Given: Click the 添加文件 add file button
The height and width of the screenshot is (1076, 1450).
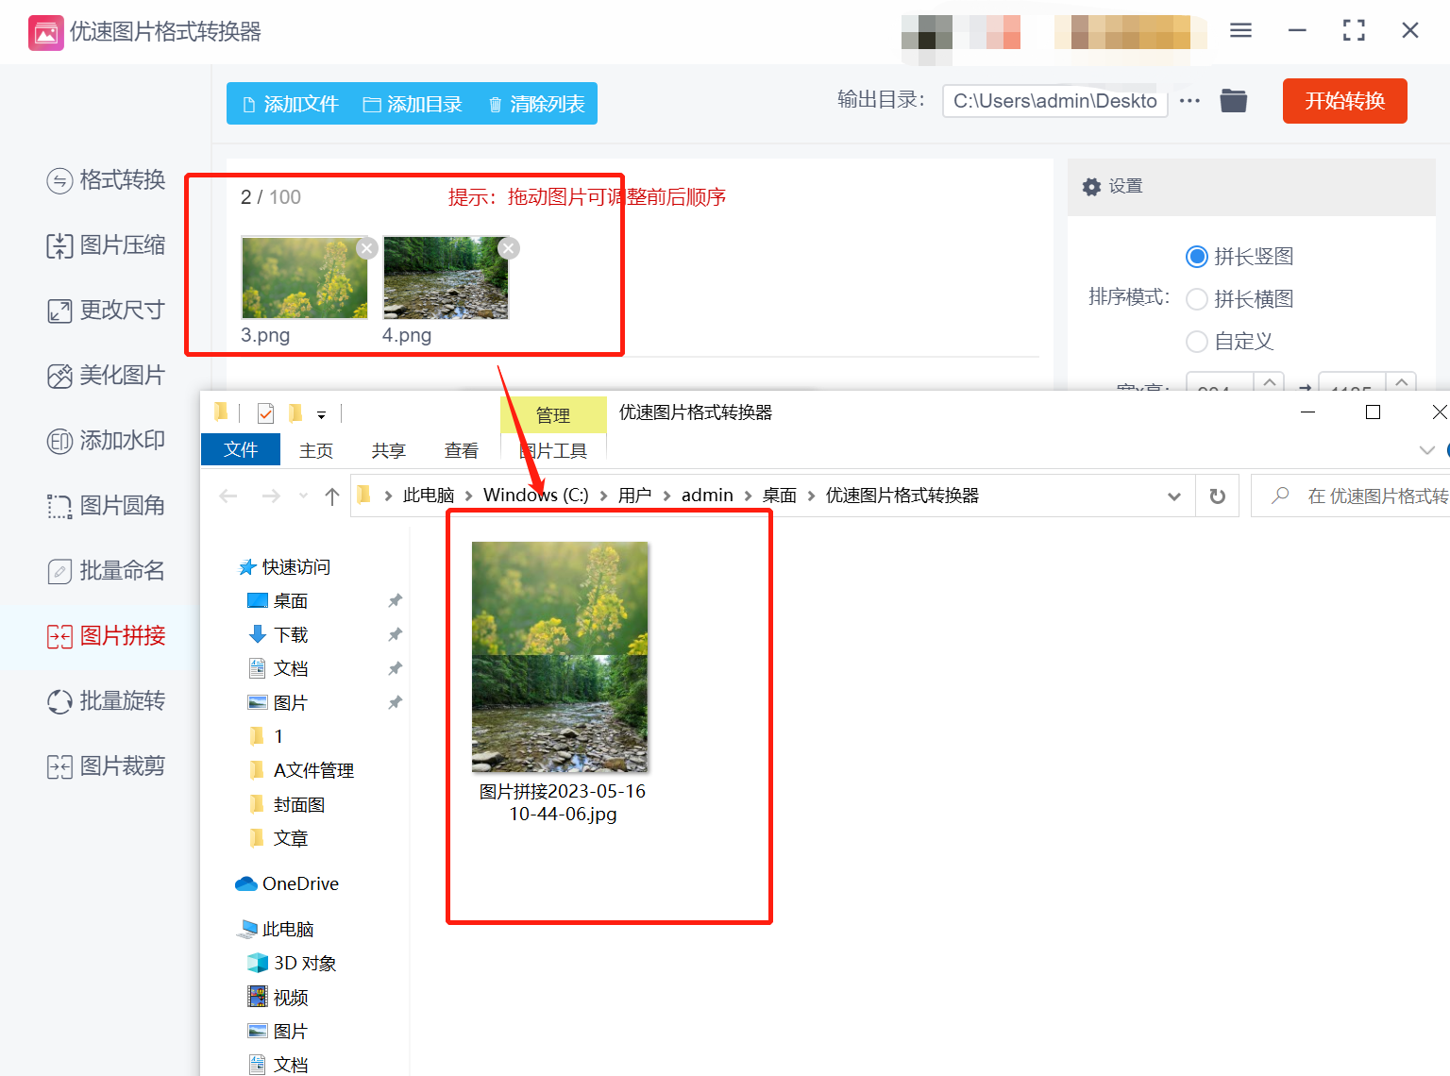Looking at the screenshot, I should click(x=291, y=104).
